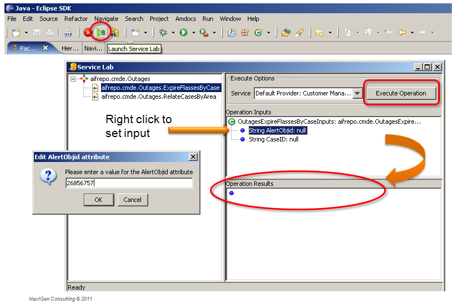Click the yellow back arrow navigation icon
This screenshot has width=458, height=304.
[x=401, y=33]
